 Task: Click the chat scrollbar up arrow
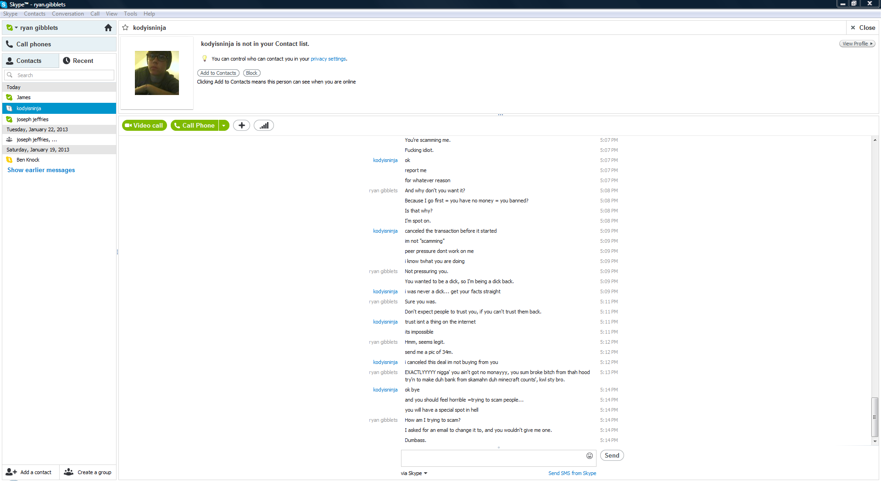click(x=875, y=140)
